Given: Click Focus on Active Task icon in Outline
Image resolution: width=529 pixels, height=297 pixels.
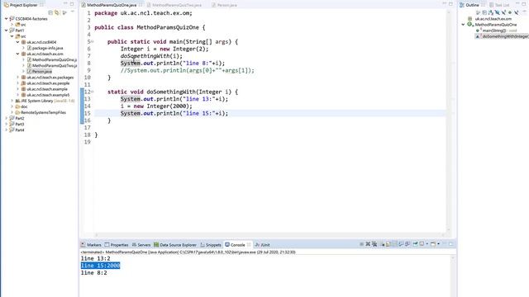Looking at the screenshot, I should 478,12.
